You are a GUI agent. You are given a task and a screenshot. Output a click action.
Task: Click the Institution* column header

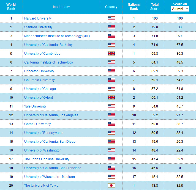(x=61, y=7)
